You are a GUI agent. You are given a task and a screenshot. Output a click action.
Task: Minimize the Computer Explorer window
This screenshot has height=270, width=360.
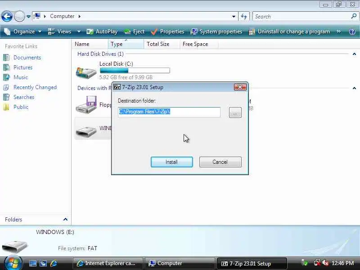coord(325,4)
